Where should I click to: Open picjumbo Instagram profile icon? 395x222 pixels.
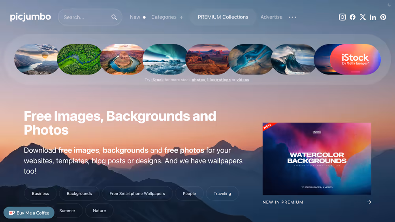pos(342,17)
